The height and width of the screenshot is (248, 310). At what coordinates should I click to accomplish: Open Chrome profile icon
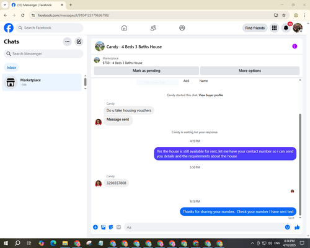tap(296, 15)
